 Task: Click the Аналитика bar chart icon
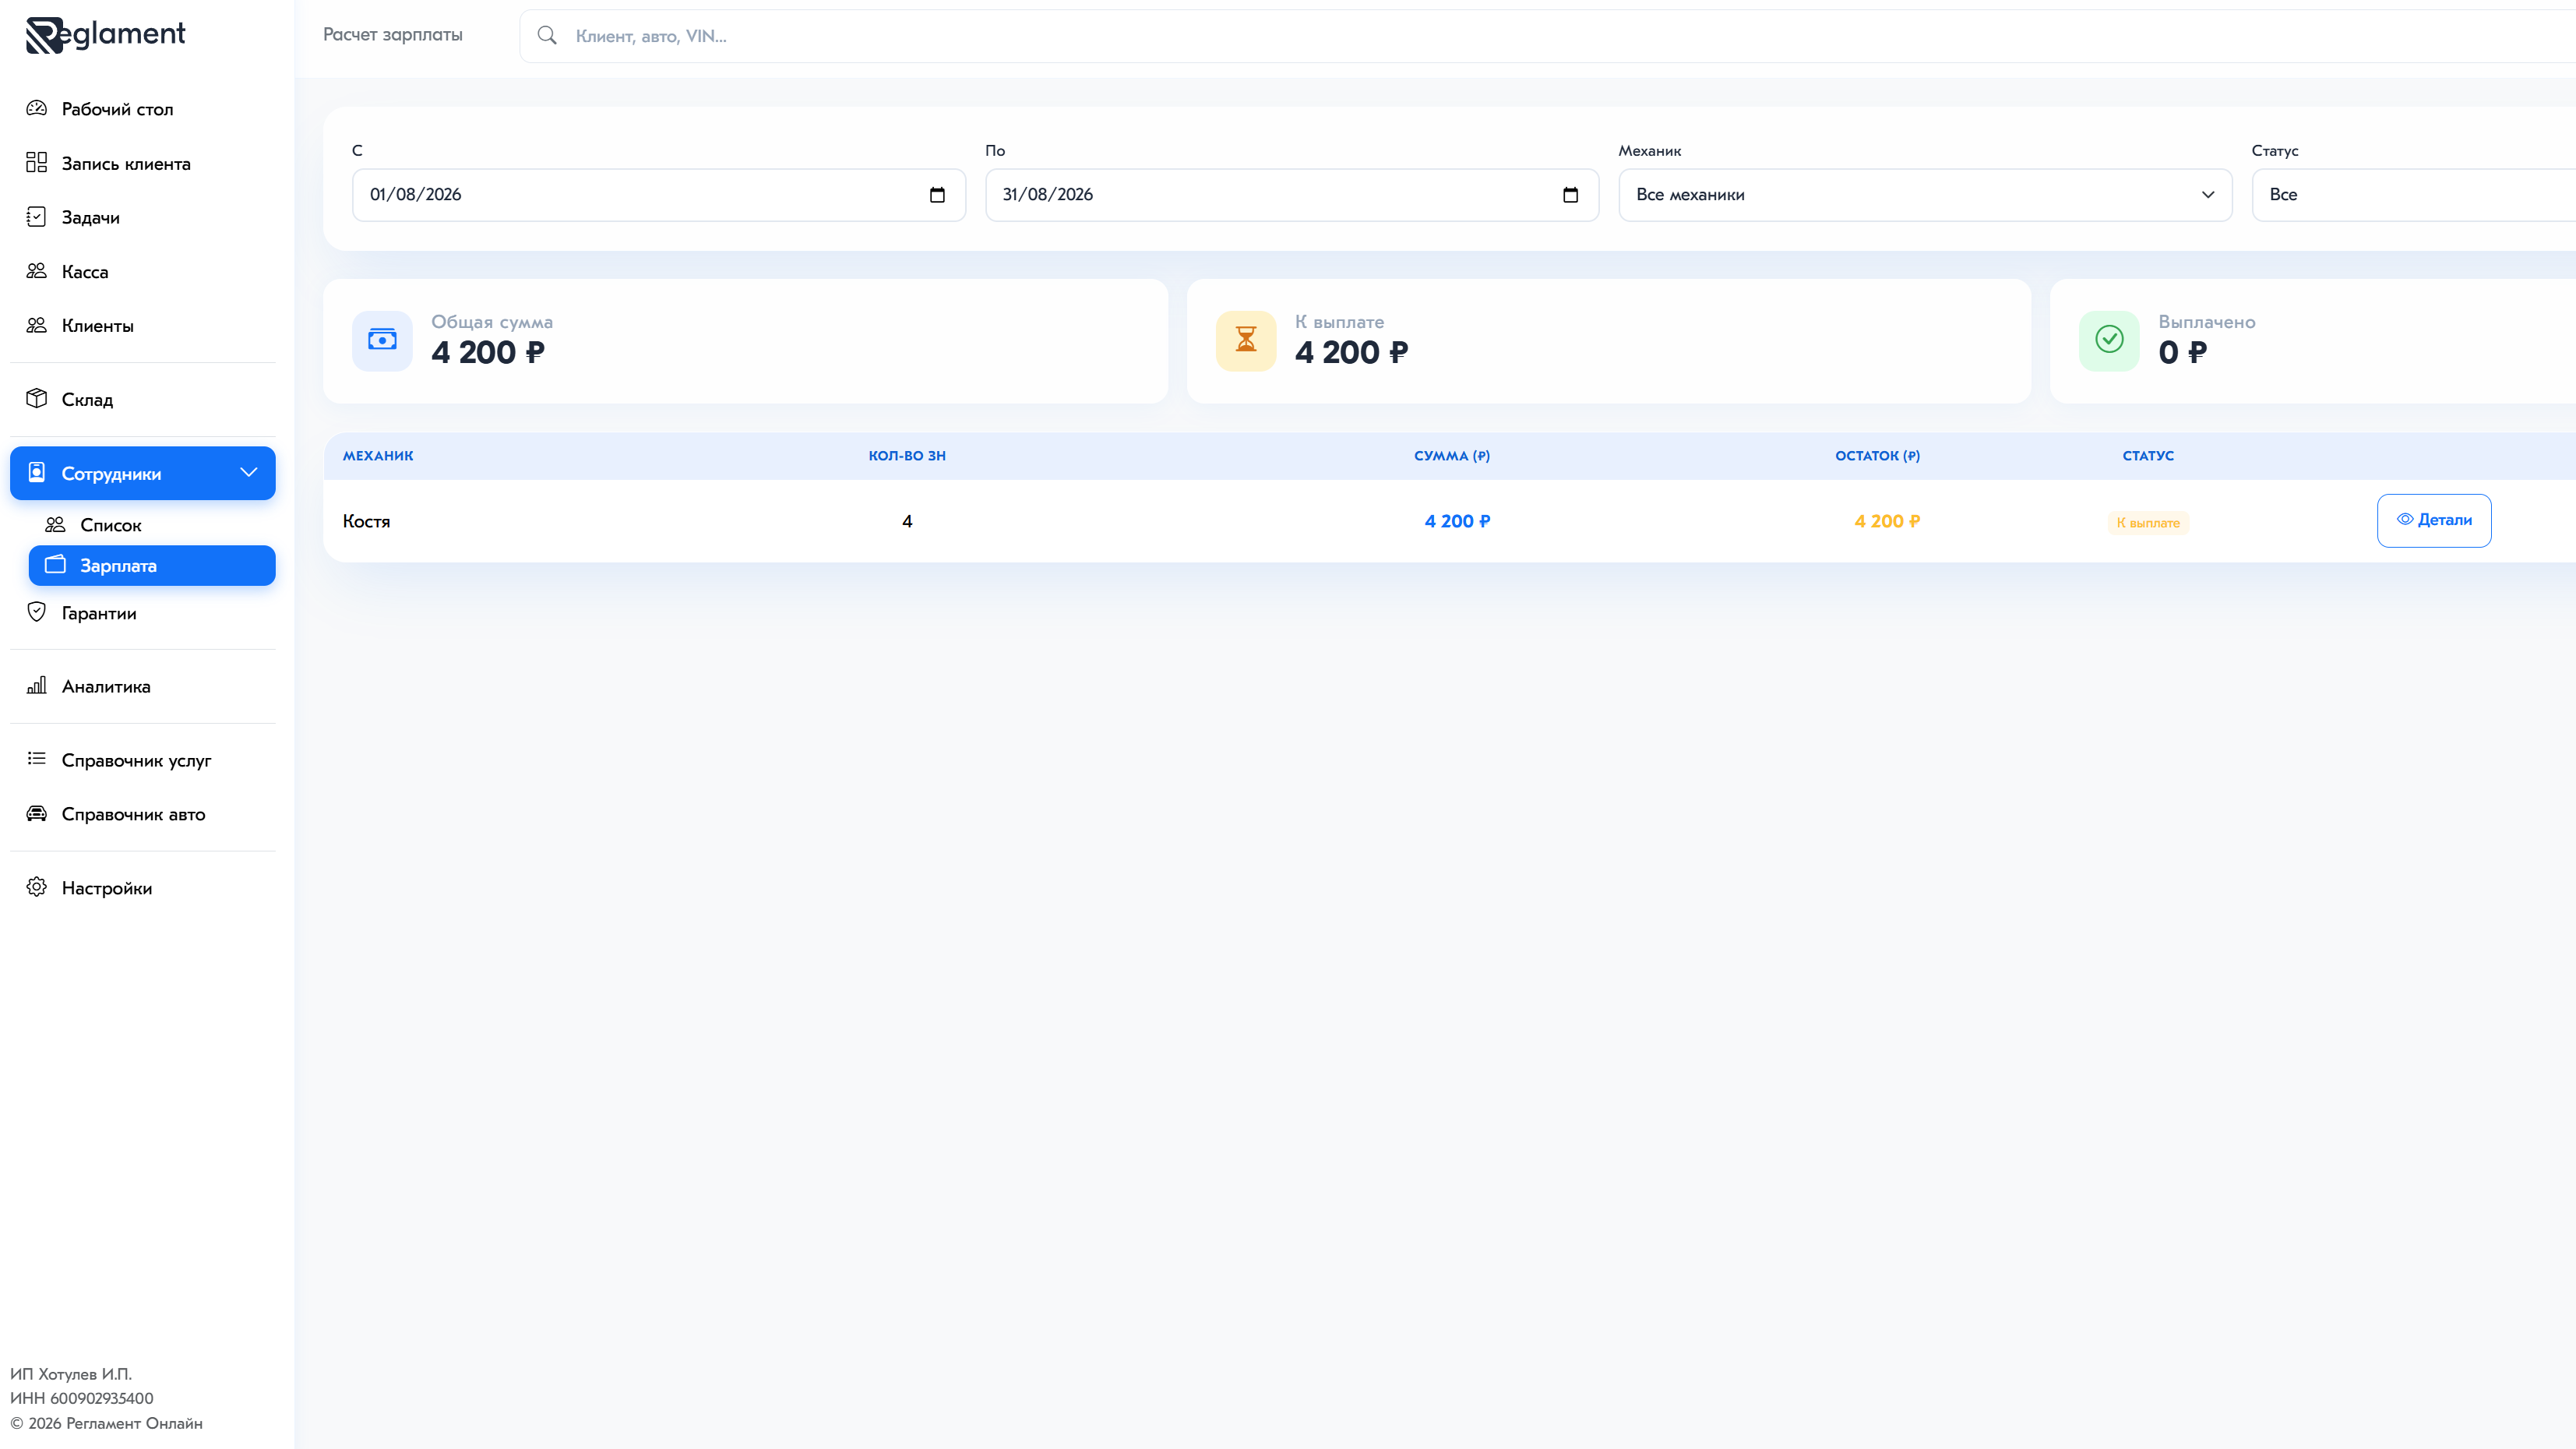coord(37,685)
